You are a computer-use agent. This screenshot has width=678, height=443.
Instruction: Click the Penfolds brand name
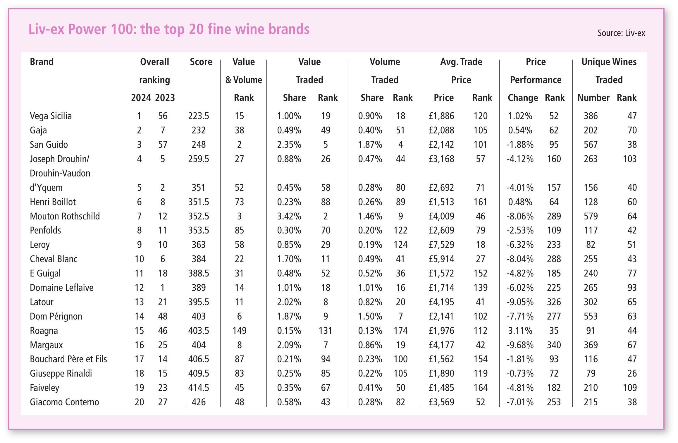45,230
